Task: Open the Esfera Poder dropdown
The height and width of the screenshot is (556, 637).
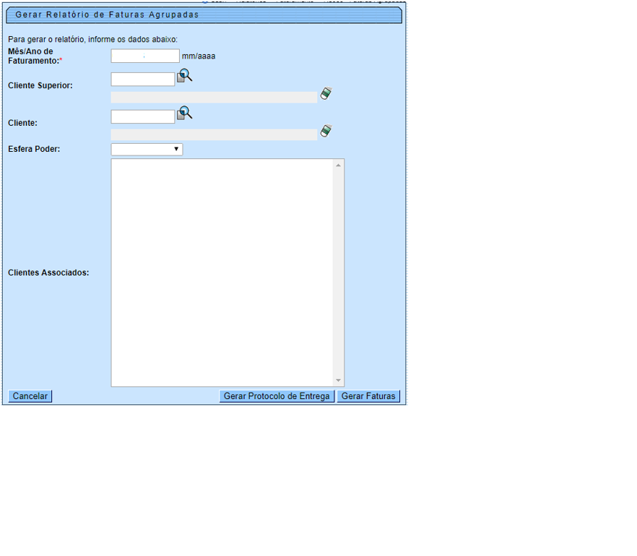Action: (x=147, y=149)
